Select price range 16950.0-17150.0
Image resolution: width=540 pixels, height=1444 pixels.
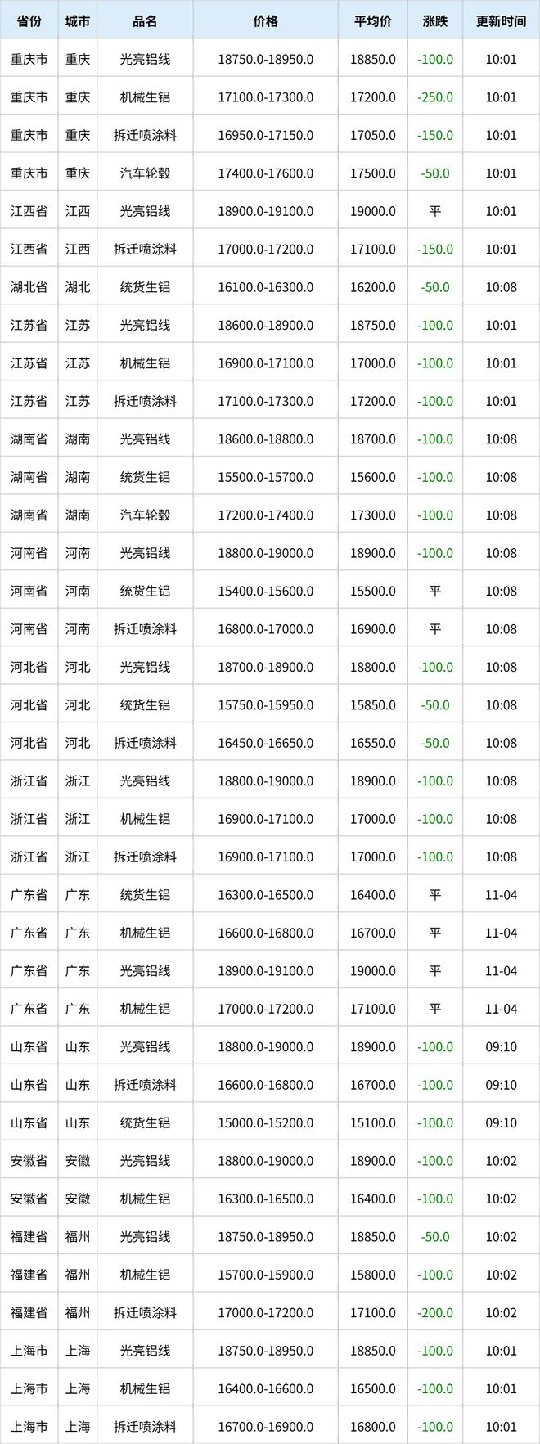pos(265,135)
